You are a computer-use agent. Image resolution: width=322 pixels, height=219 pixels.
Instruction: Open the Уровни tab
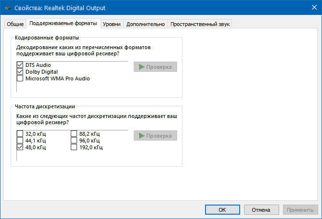click(x=112, y=24)
